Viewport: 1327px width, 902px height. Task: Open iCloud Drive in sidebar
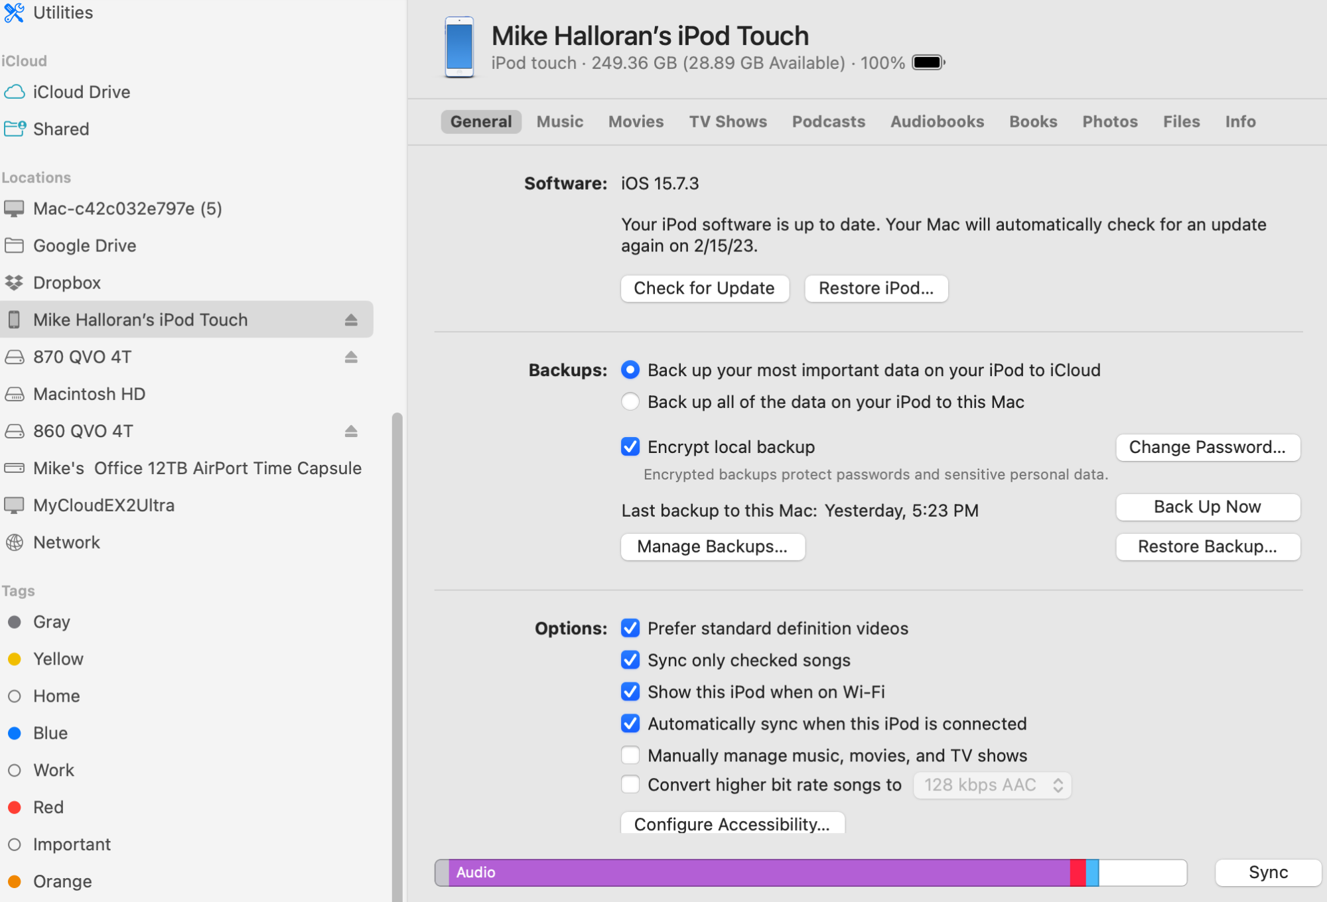(81, 92)
